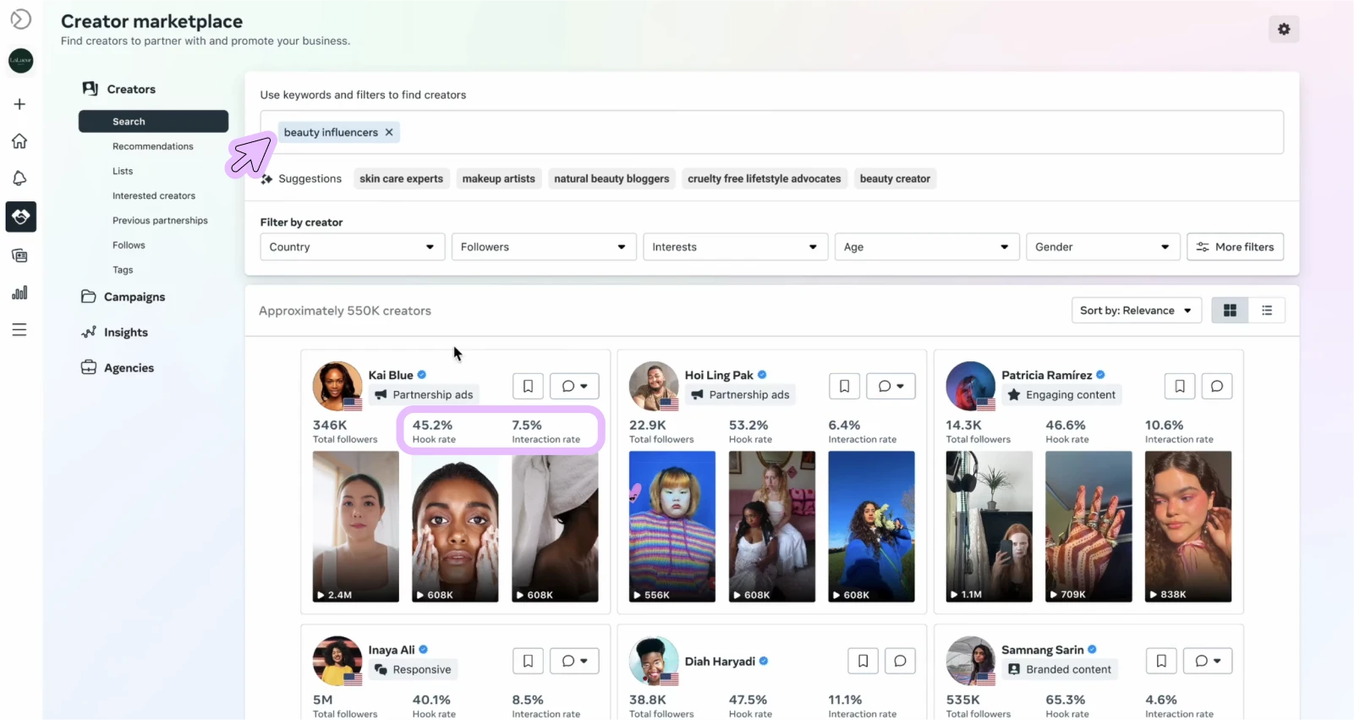Open Campaigns section

tap(123, 297)
